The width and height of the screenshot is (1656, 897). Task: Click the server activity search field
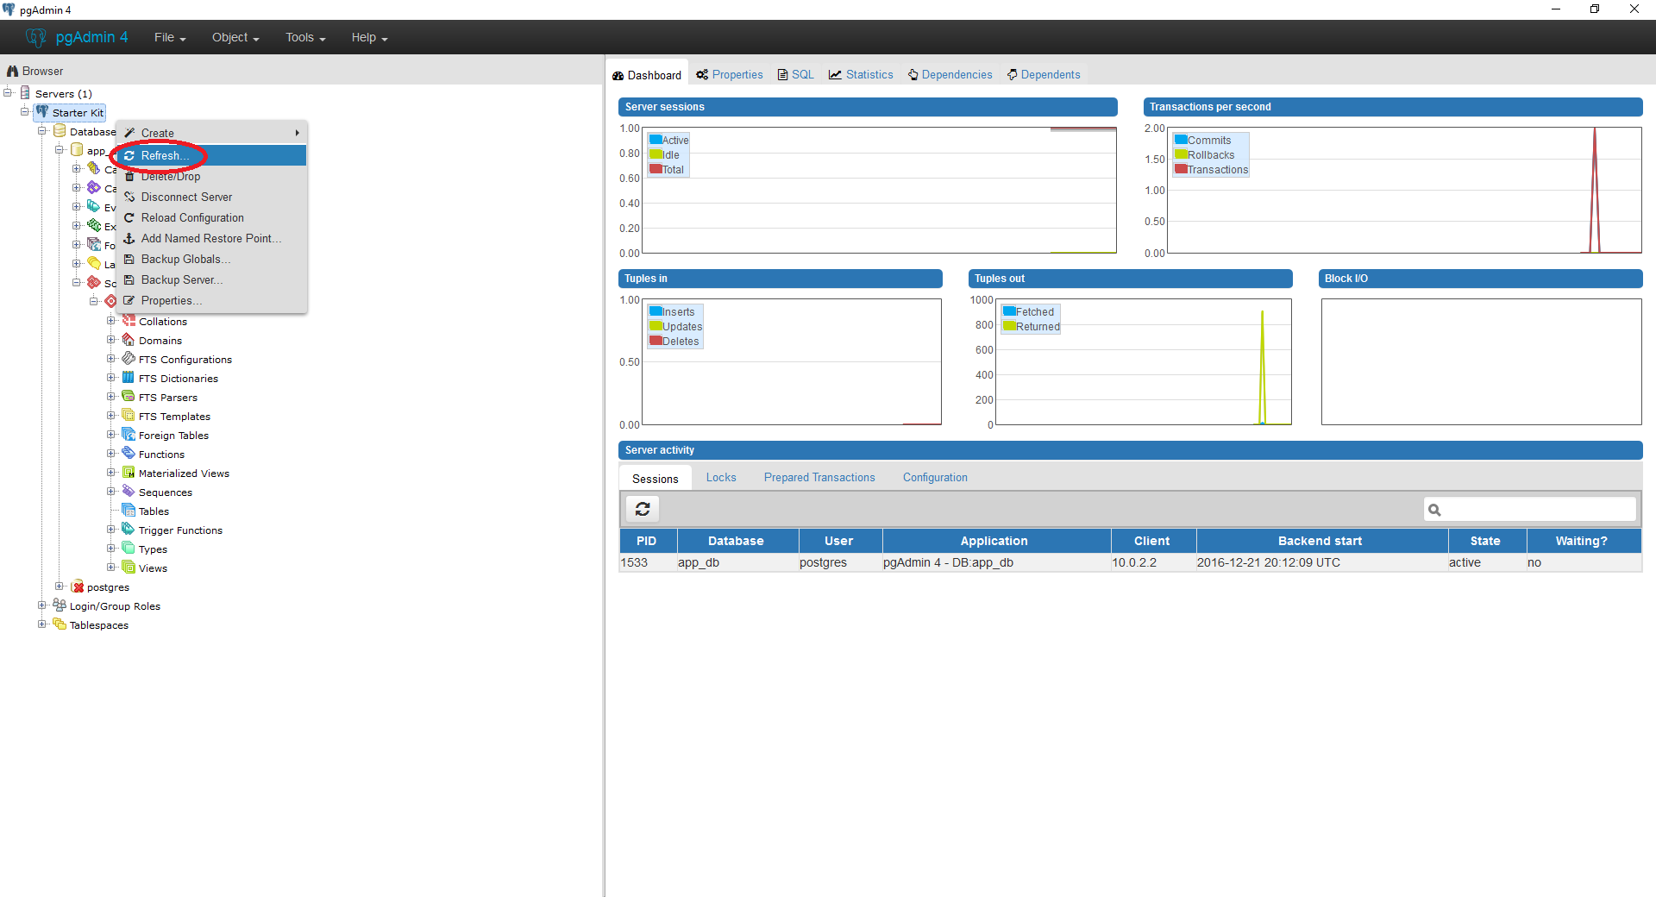point(1529,509)
